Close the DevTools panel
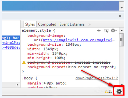Screen dimensions: 128x98 tap(120, 16)
